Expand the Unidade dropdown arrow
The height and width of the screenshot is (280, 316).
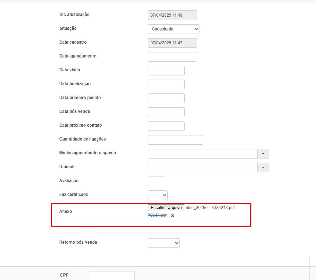(x=263, y=168)
